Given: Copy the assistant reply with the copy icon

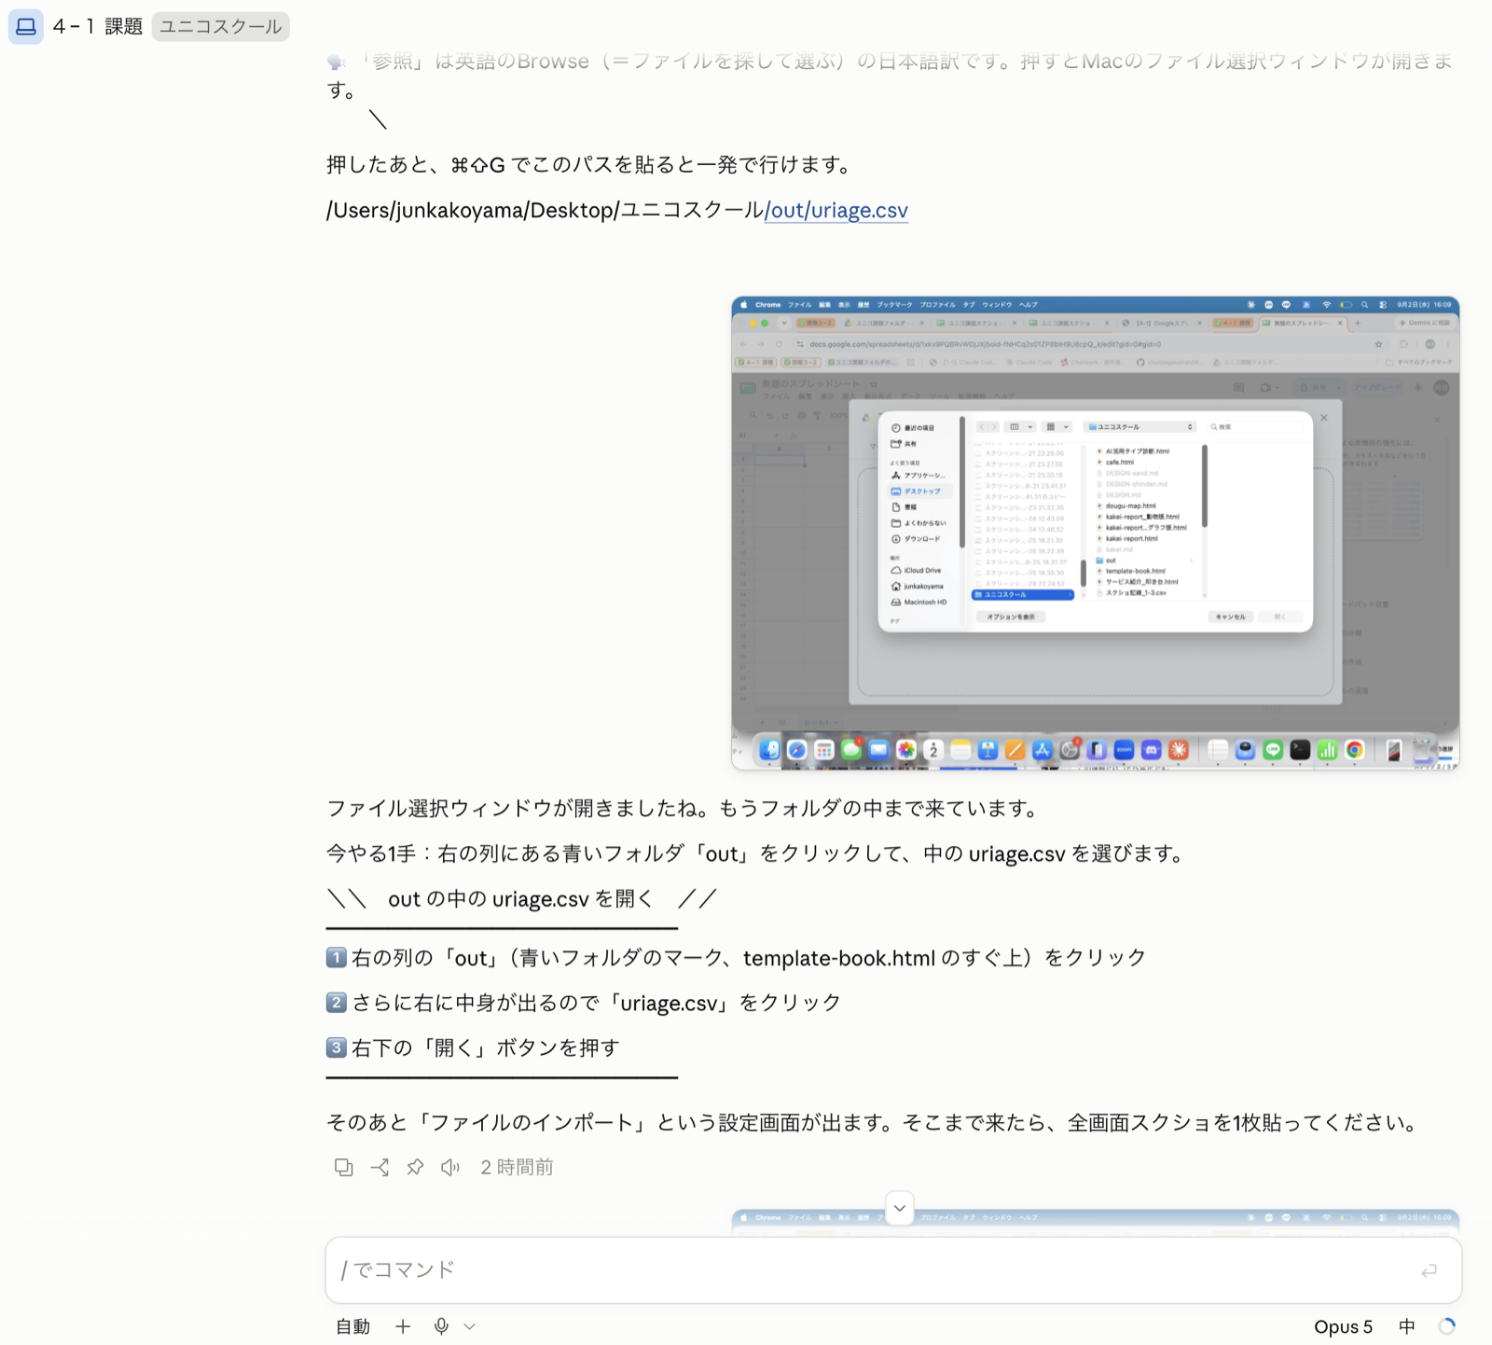Looking at the screenshot, I should (x=343, y=1167).
